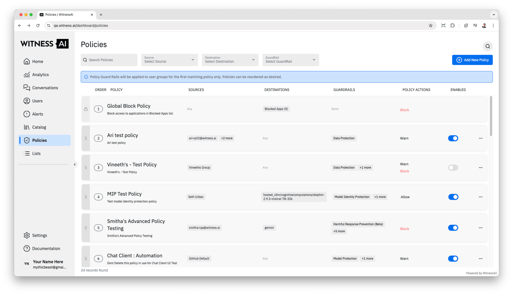Click the Blocked Apps (0) destination tag
Screen dimensions: 513x295
276,109
